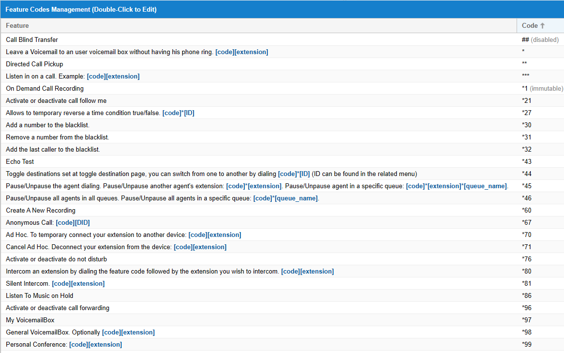
Task: Select the Echo Test feature row
Action: (20, 161)
